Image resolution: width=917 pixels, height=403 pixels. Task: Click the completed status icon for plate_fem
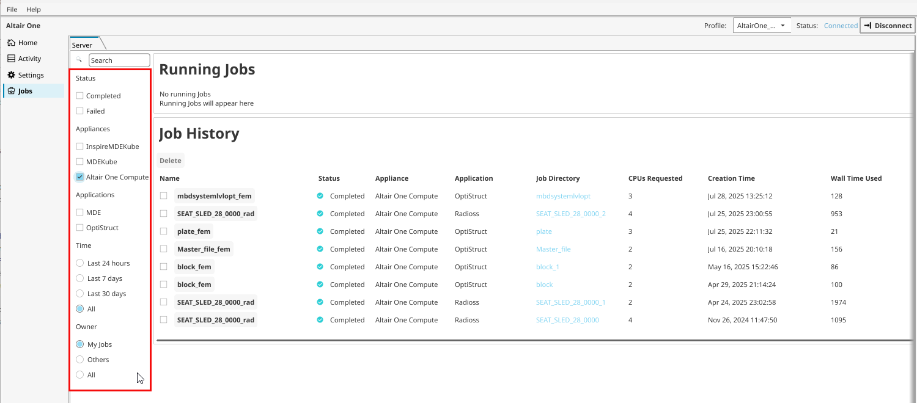click(320, 231)
